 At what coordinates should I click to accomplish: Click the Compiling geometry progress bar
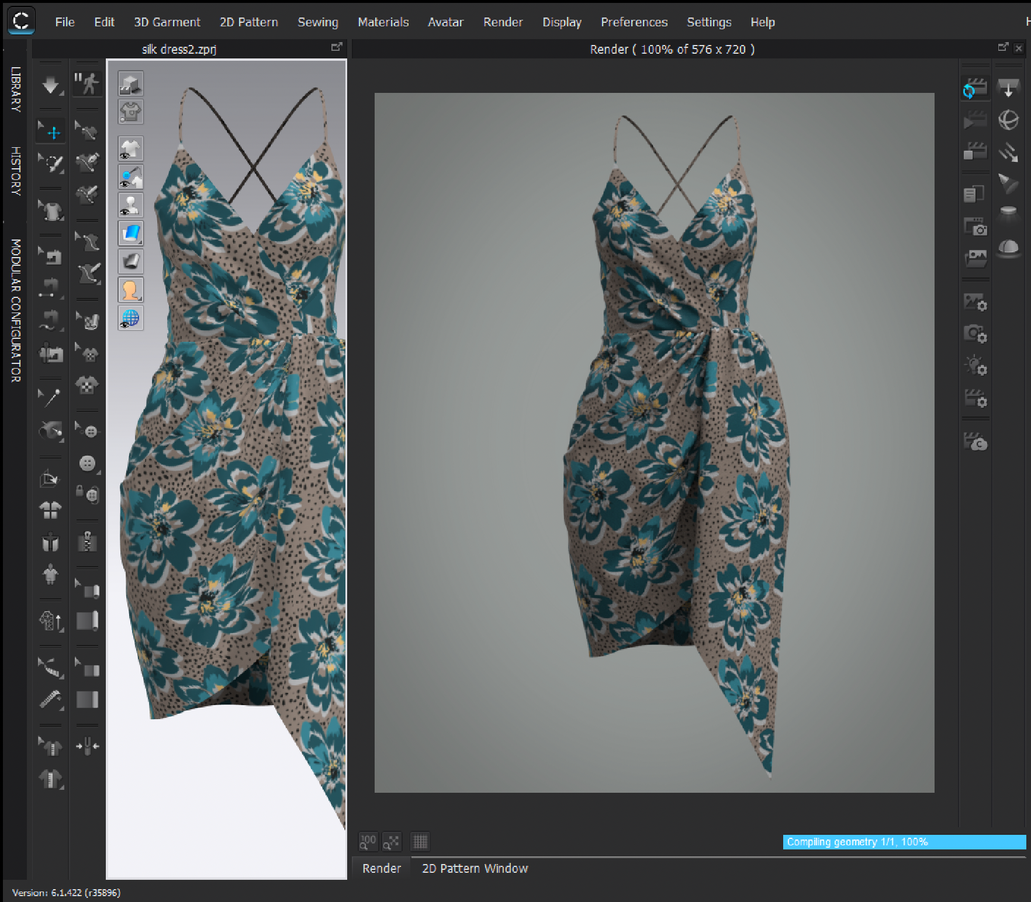[904, 842]
